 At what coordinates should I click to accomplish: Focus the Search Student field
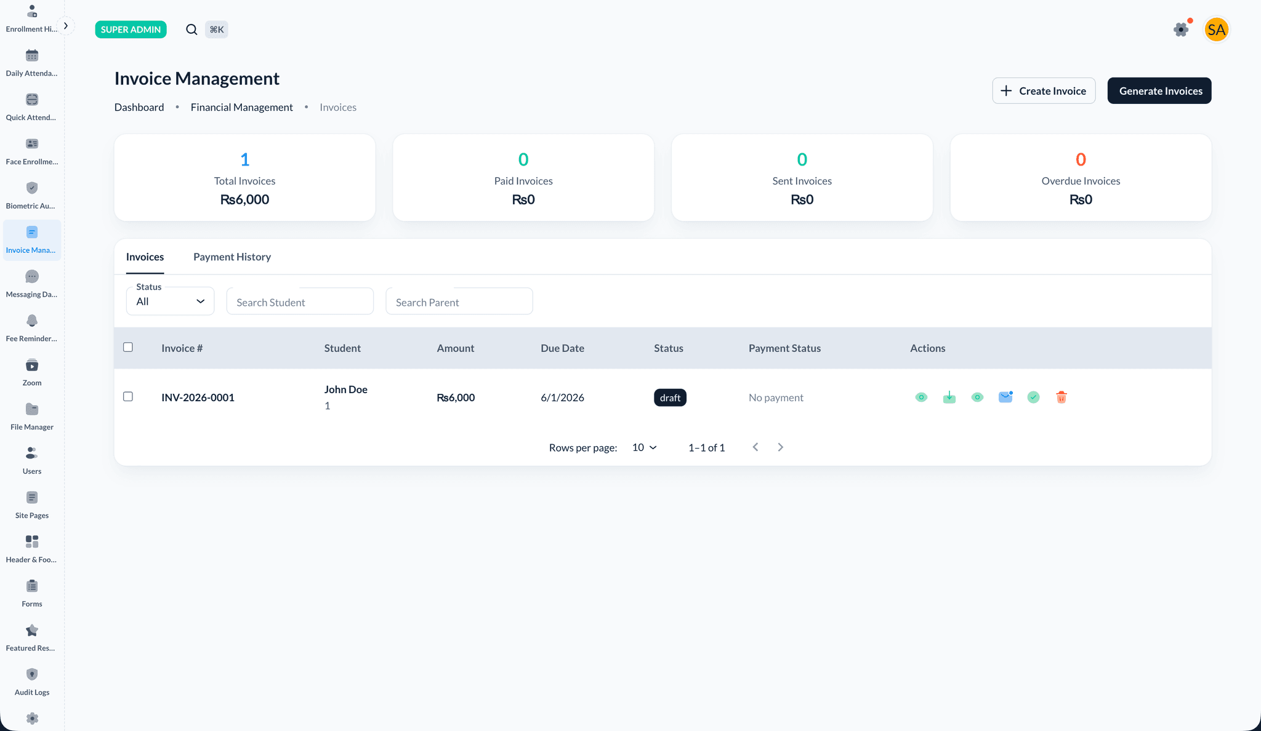tap(300, 302)
